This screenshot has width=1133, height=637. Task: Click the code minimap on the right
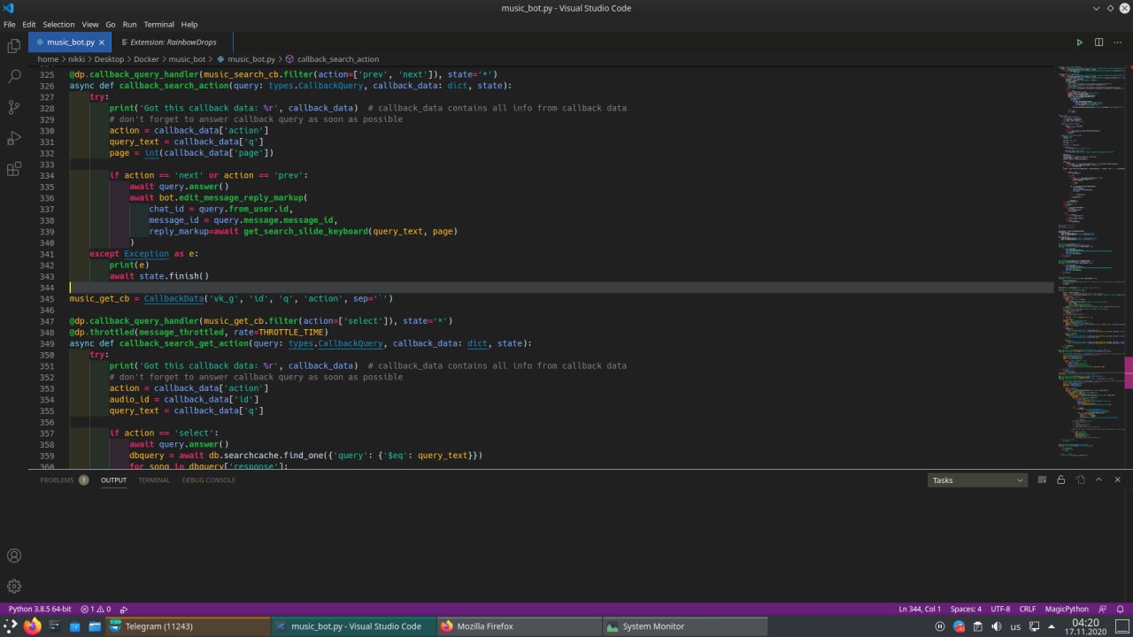[x=1091, y=265]
